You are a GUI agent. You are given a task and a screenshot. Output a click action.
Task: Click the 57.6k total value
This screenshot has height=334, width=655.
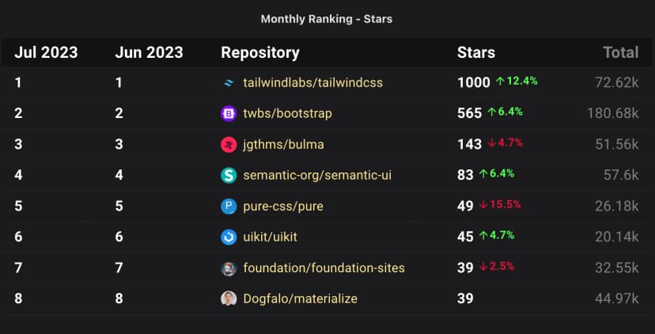[x=621, y=175]
